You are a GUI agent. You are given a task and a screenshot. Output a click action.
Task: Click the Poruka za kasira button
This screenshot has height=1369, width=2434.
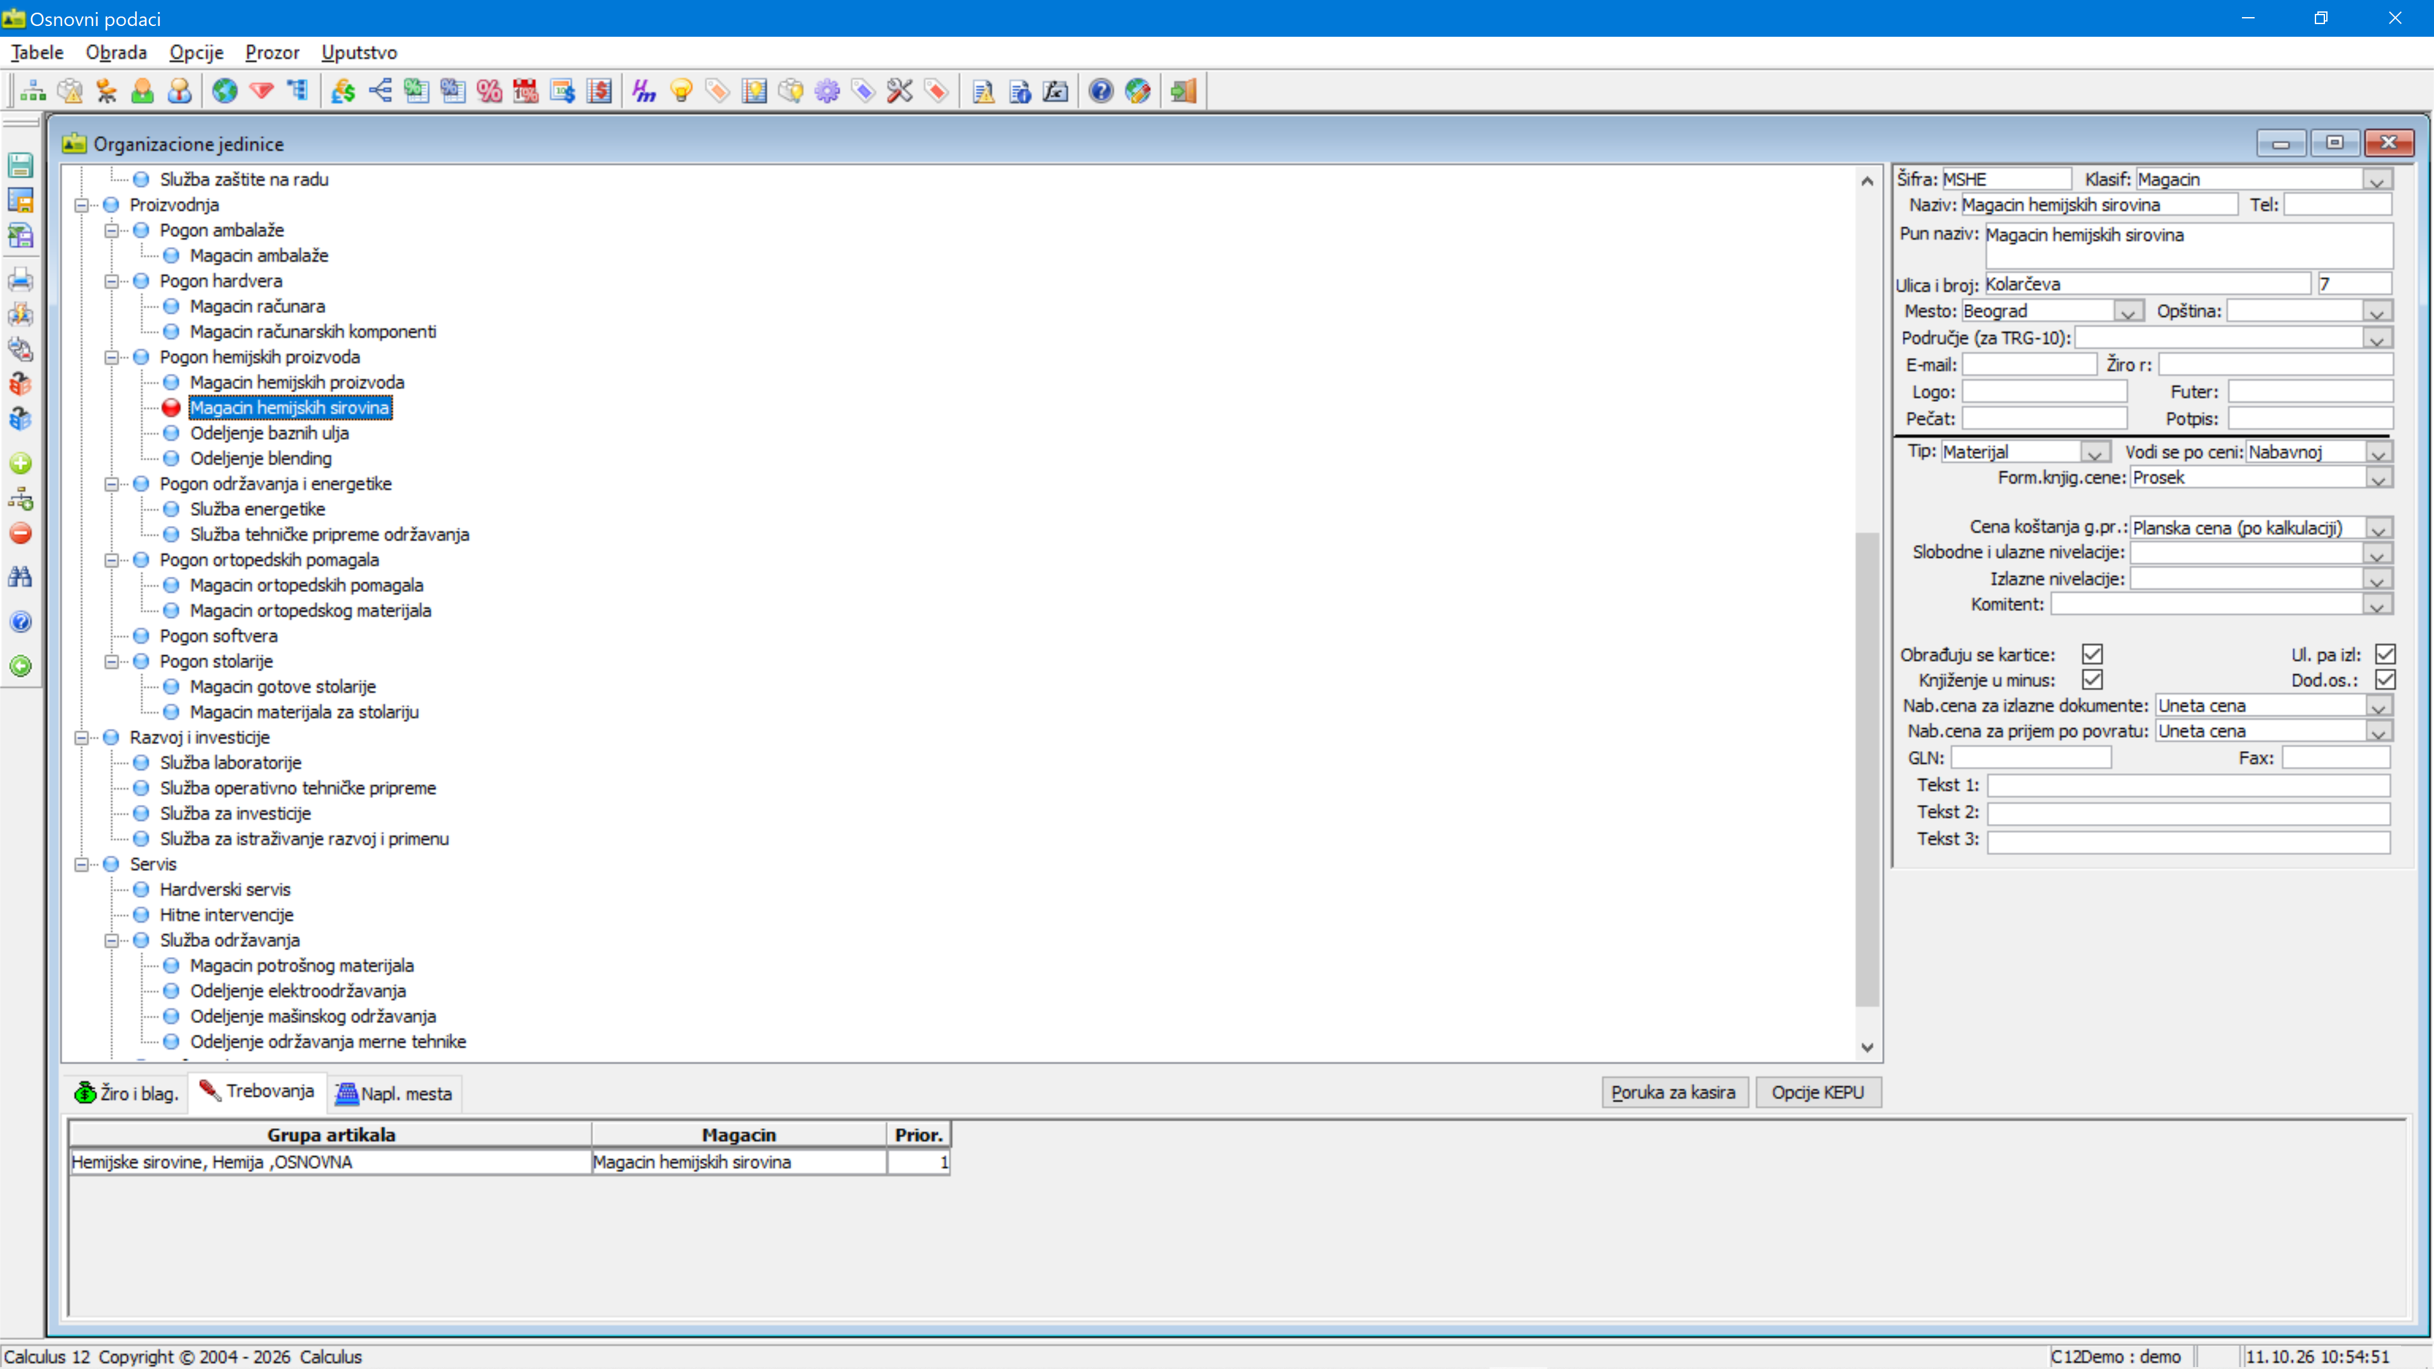coord(1673,1092)
